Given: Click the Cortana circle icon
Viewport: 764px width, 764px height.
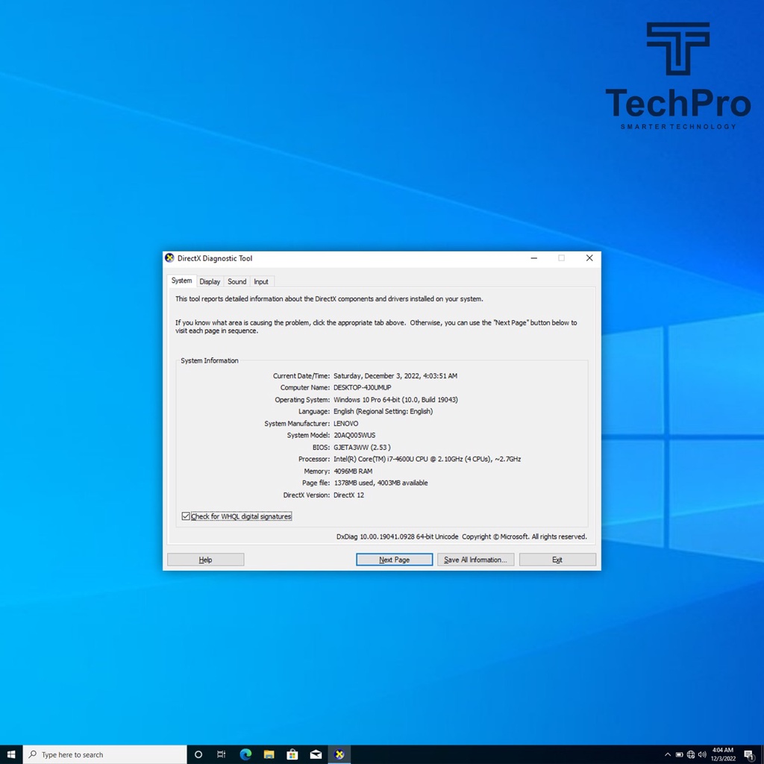Looking at the screenshot, I should coord(198,754).
